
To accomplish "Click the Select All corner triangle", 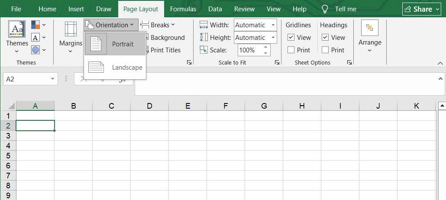I will pos(11,106).
